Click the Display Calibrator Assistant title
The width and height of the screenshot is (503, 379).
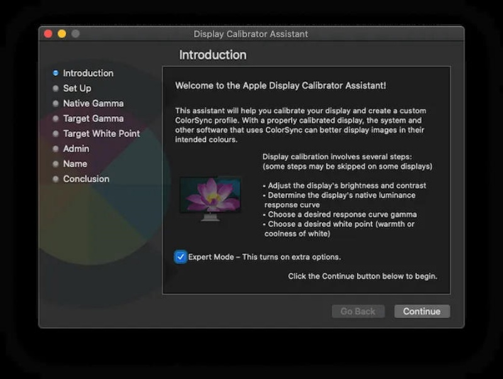coord(250,34)
